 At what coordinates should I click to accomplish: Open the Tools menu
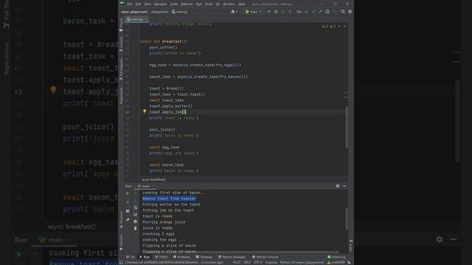(x=209, y=4)
